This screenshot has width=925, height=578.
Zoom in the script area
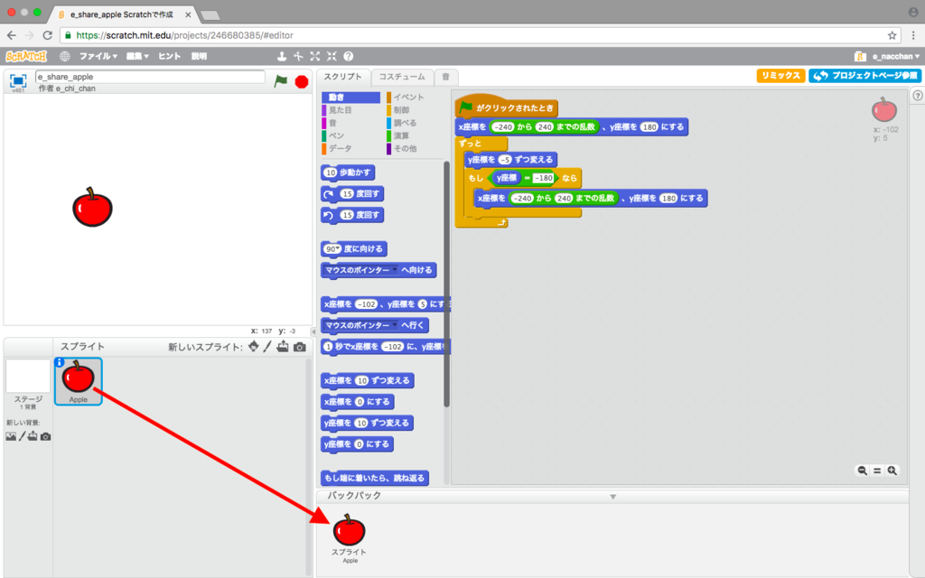892,470
